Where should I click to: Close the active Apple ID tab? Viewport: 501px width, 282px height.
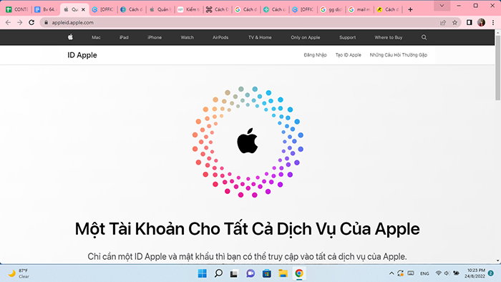coord(83,9)
